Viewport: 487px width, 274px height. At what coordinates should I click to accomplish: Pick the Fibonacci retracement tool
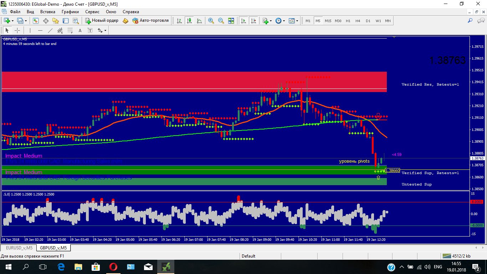pyautogui.click(x=70, y=30)
